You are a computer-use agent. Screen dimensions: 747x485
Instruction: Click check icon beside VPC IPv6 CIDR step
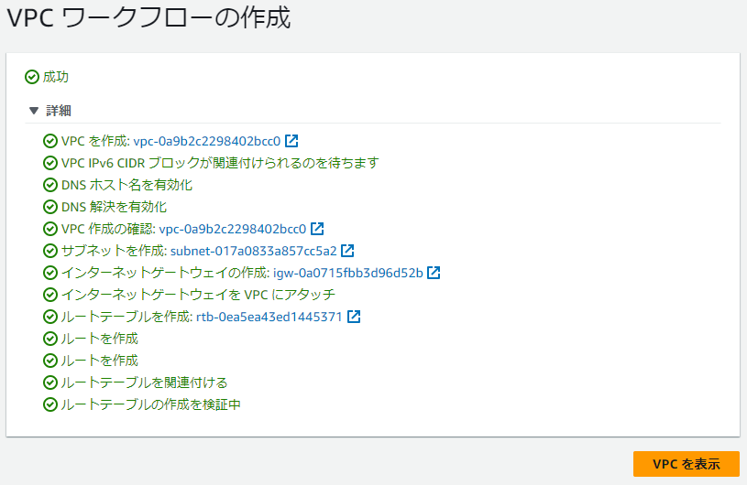click(x=50, y=163)
